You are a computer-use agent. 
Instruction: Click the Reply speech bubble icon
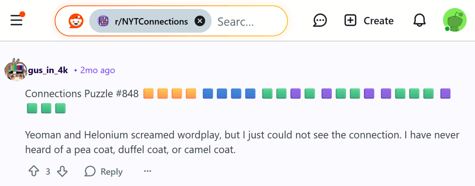click(x=90, y=171)
